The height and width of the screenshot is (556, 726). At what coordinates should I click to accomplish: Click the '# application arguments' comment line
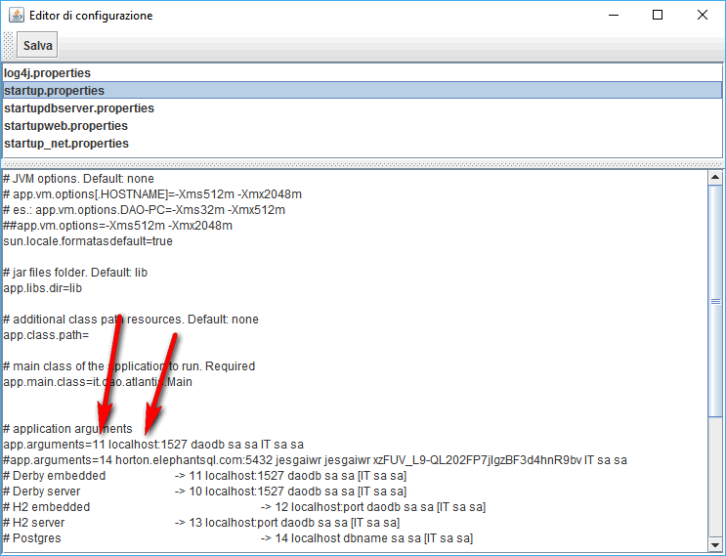67,429
